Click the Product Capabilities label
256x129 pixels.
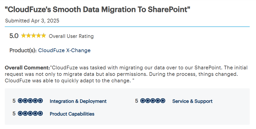[x=72, y=114]
